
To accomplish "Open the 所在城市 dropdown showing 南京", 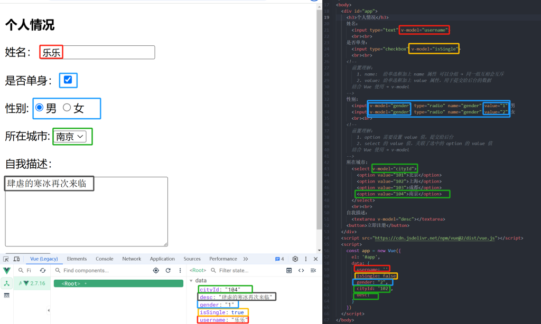I will click(x=70, y=137).
